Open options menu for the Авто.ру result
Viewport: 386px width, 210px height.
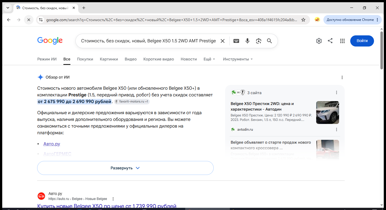pyautogui.click(x=113, y=199)
